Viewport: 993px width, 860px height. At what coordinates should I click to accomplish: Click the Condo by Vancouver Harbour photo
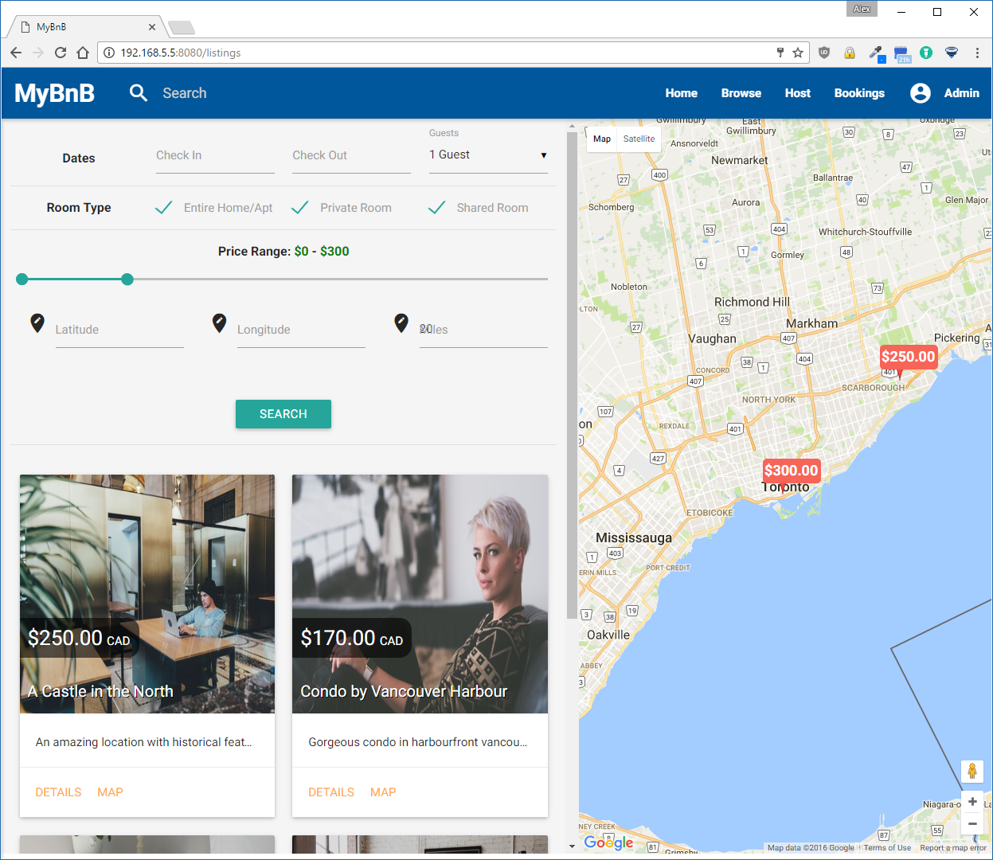pos(420,594)
